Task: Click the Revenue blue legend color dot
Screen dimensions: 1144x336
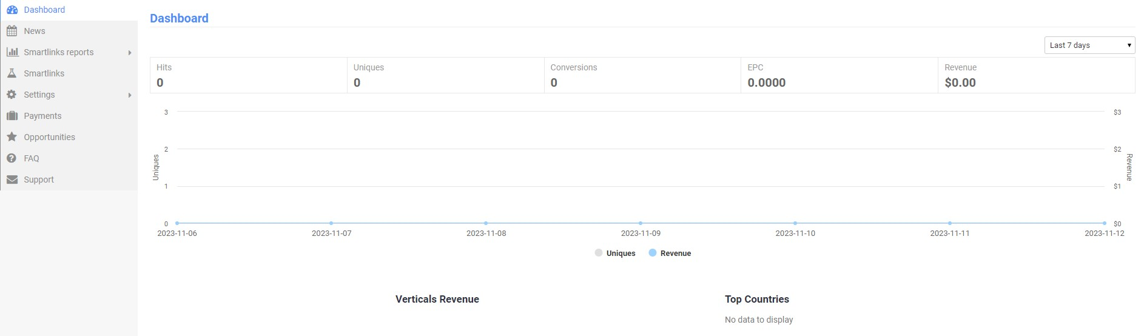Action: pyautogui.click(x=653, y=253)
